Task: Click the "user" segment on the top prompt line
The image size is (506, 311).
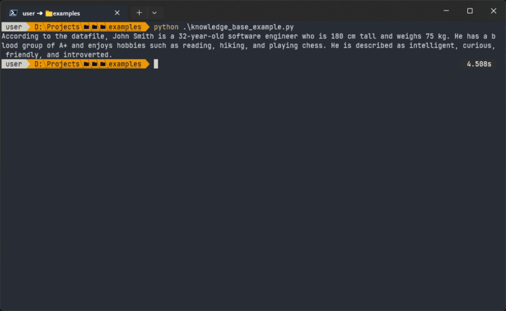Action: [13, 27]
